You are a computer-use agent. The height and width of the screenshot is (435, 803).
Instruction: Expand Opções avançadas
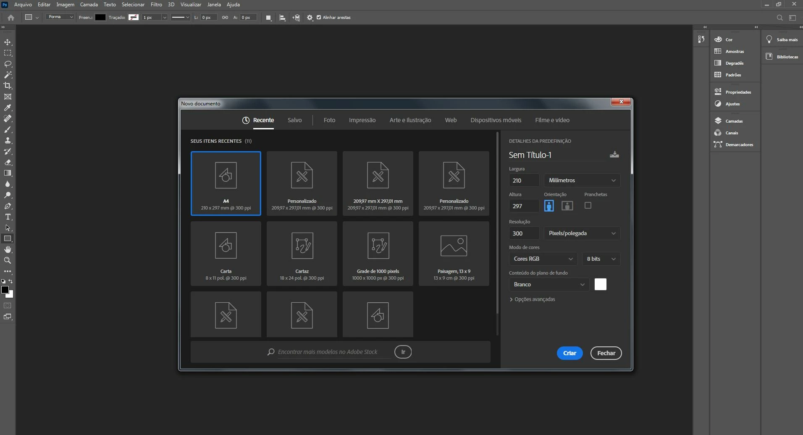point(533,299)
